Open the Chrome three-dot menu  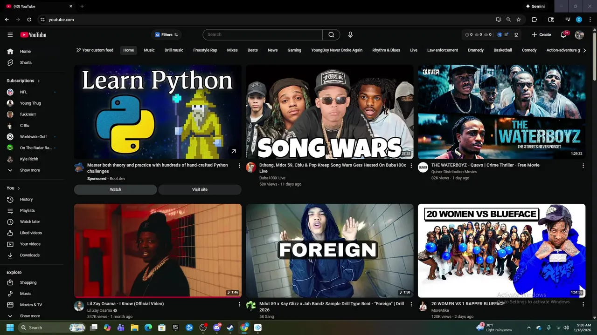[x=589, y=20]
